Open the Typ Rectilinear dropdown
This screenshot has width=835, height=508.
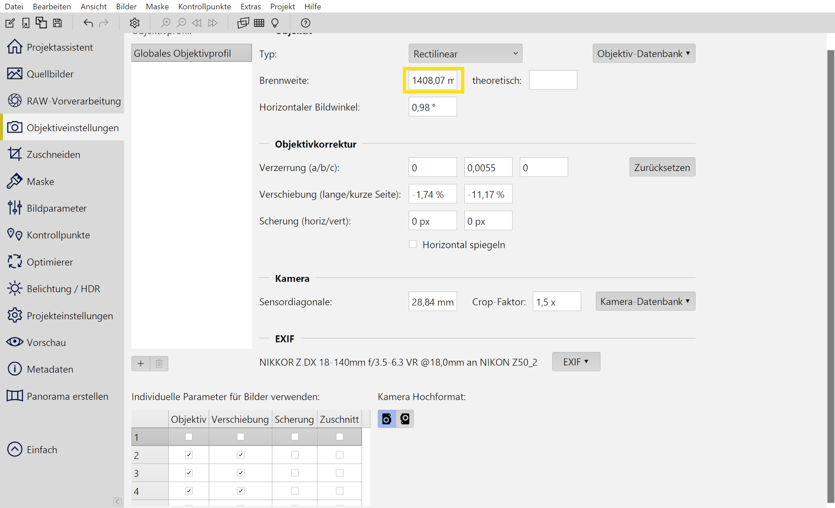pyautogui.click(x=465, y=54)
